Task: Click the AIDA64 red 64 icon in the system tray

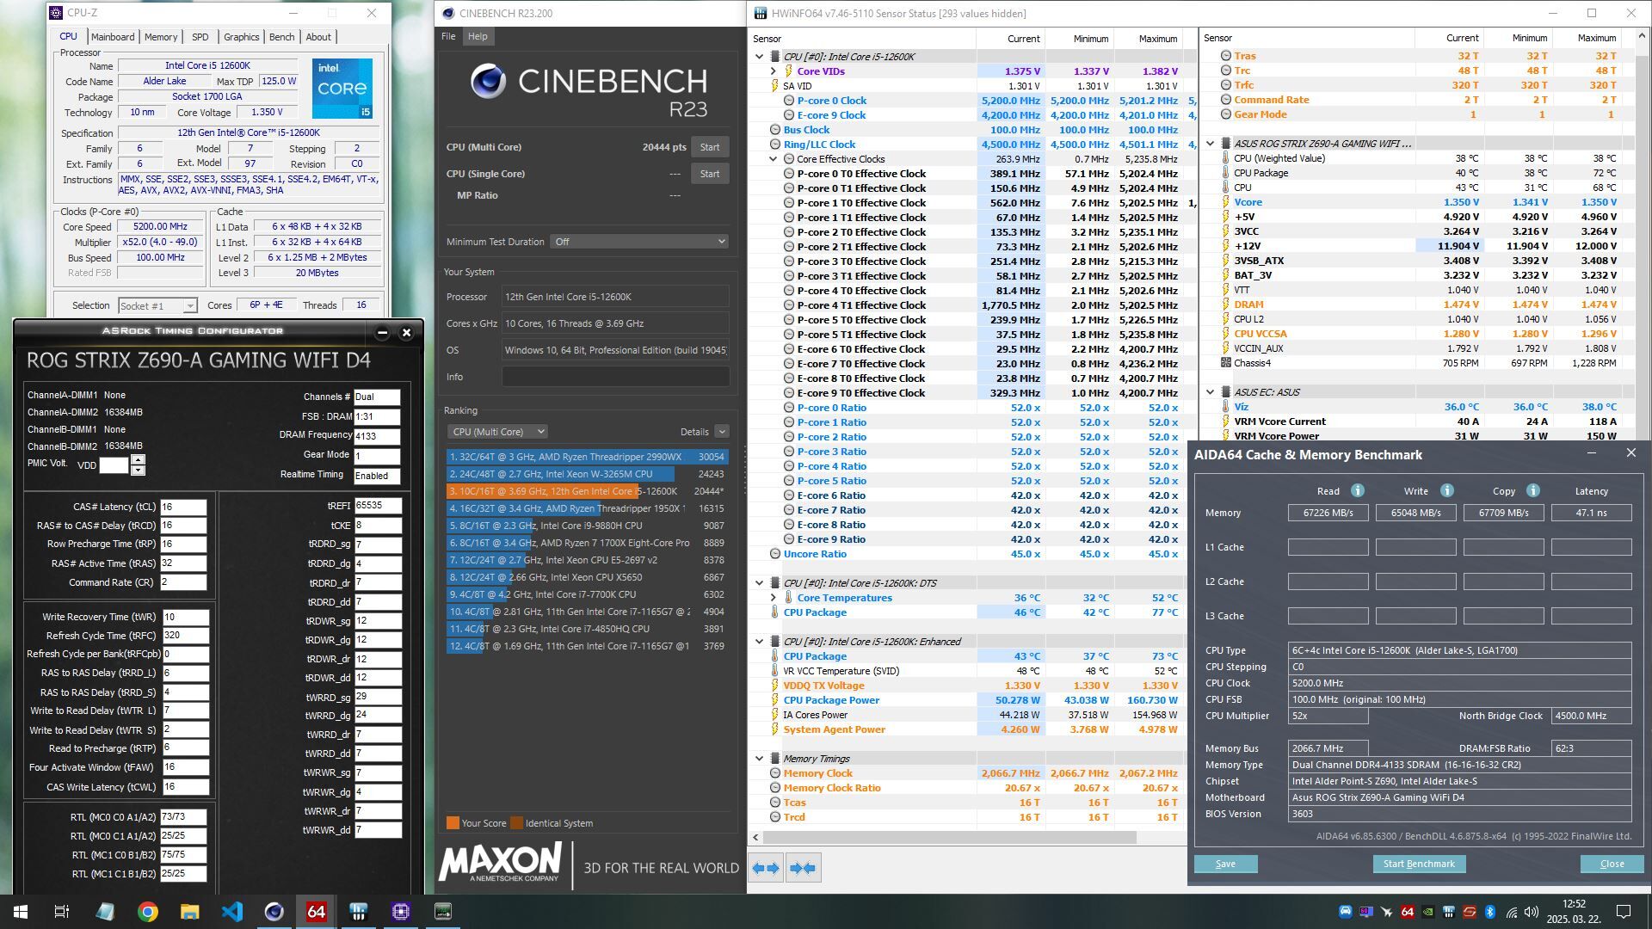Action: point(1408,912)
